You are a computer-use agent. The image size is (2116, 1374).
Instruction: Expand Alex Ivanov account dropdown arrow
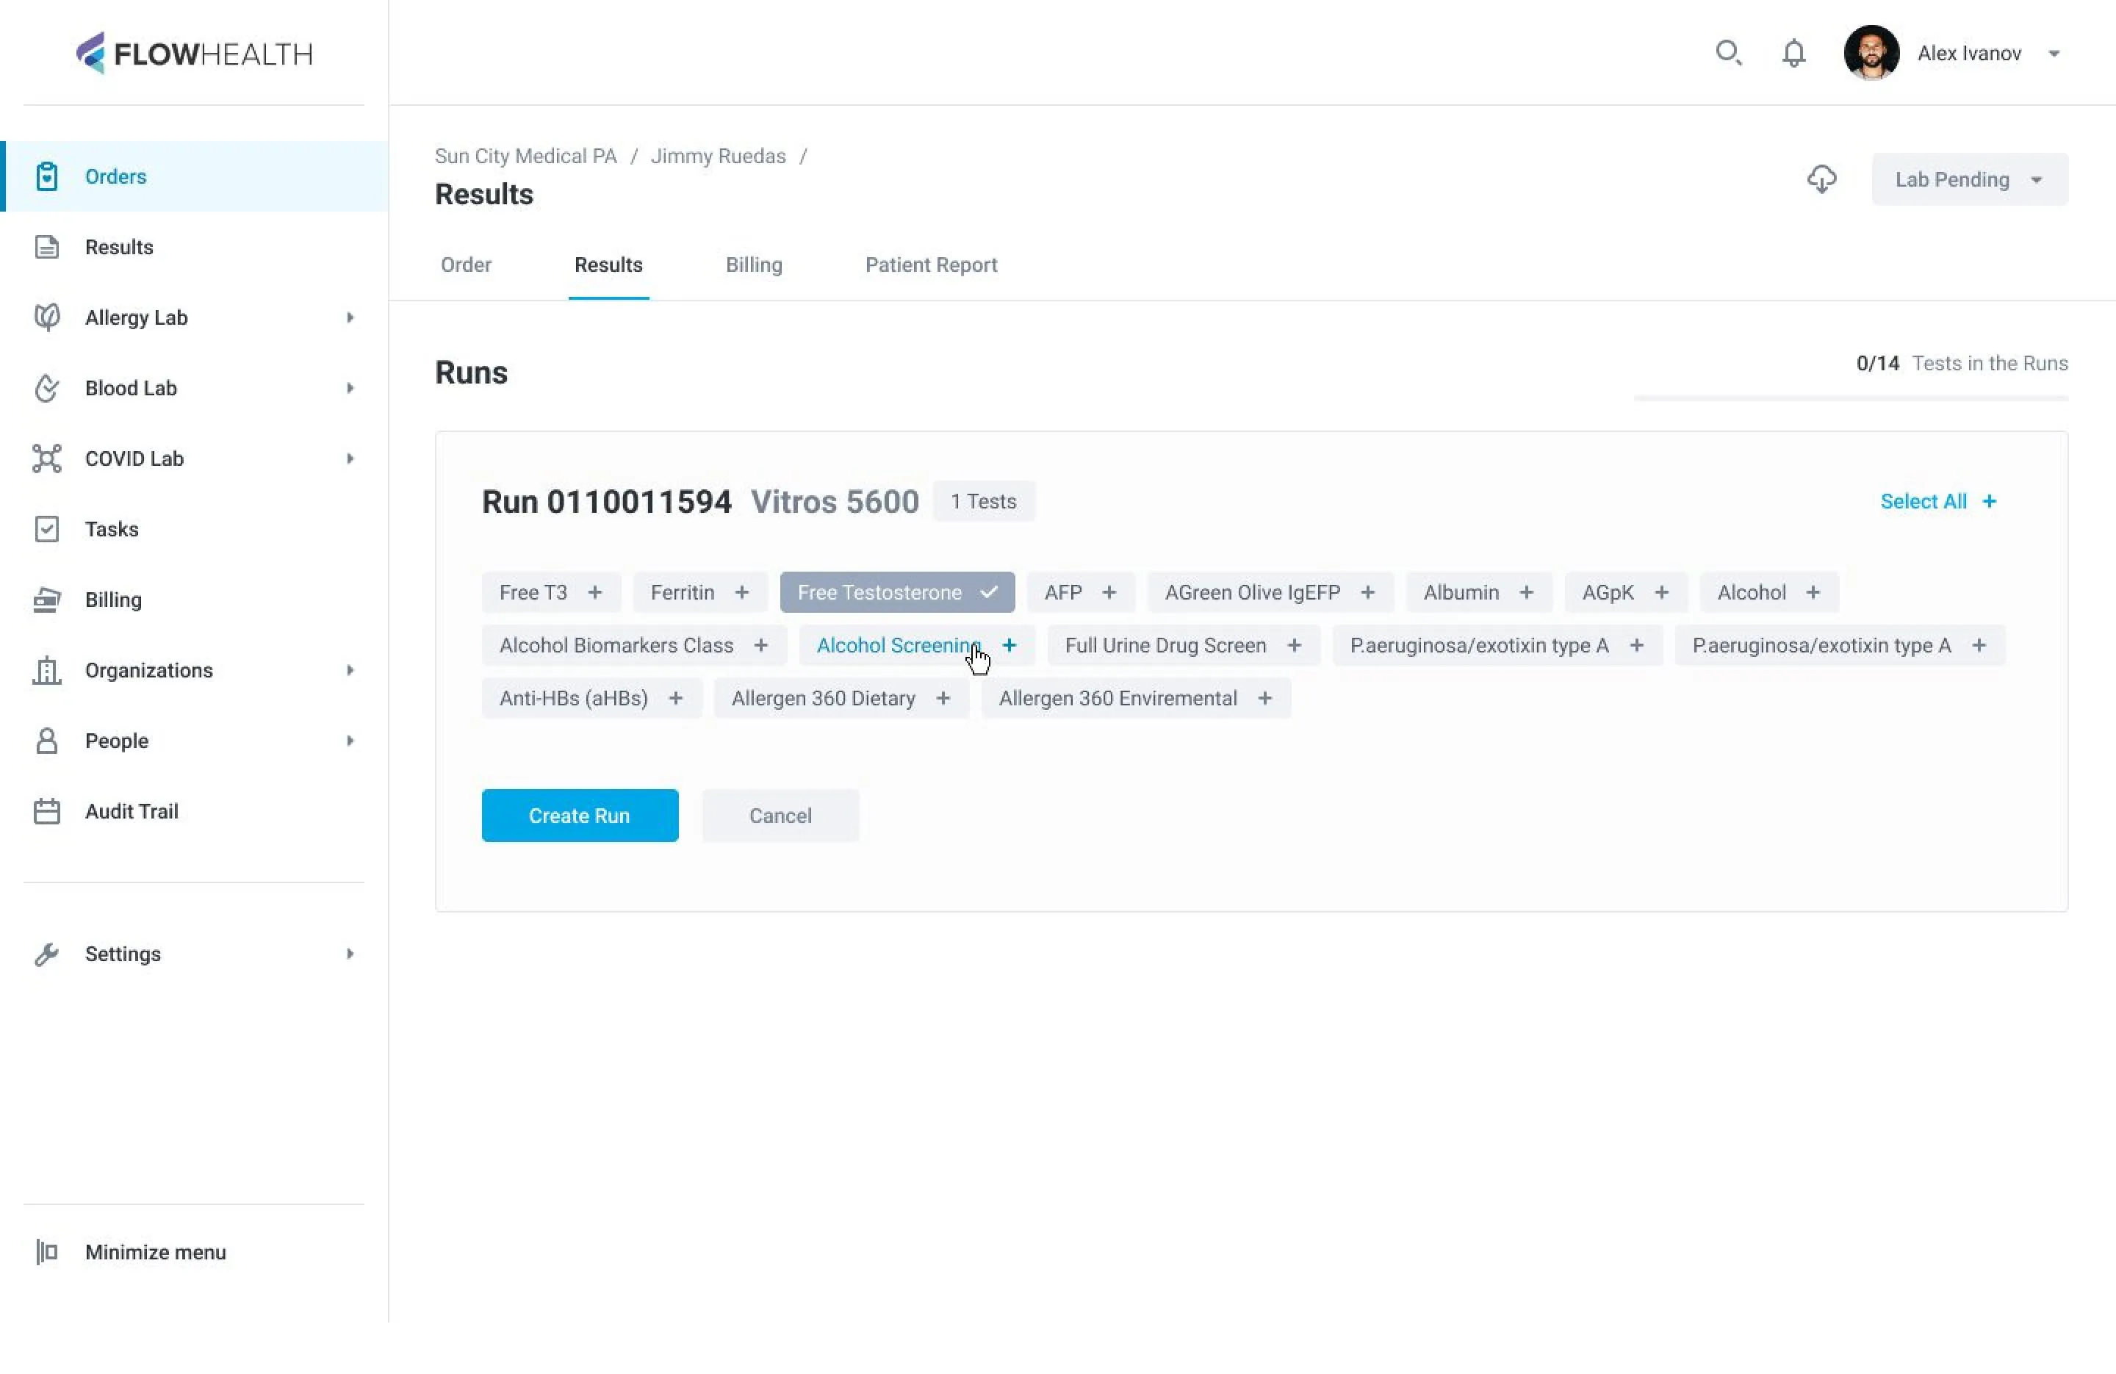2054,54
